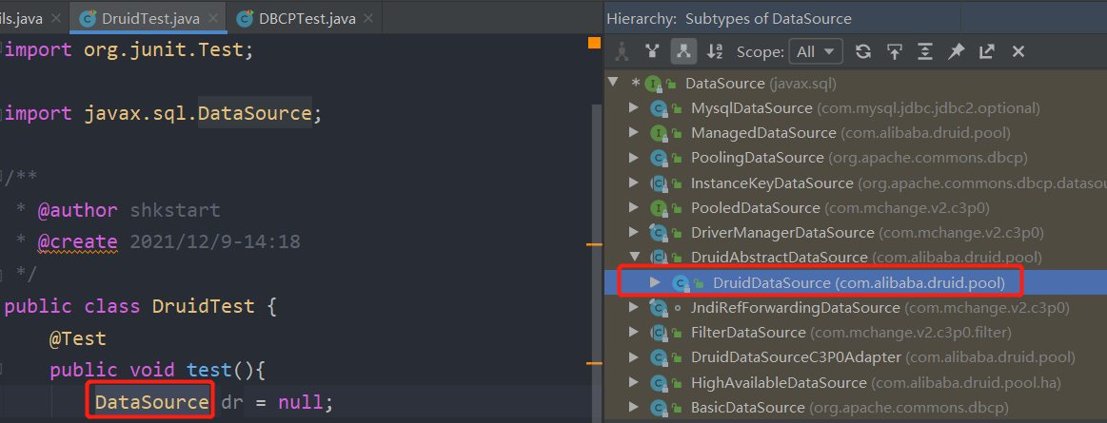Click the DruidAbstractDataSource class icon

659,258
